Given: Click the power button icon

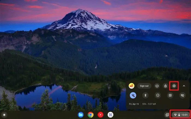Looking at the screenshot, I should click(x=157, y=86).
